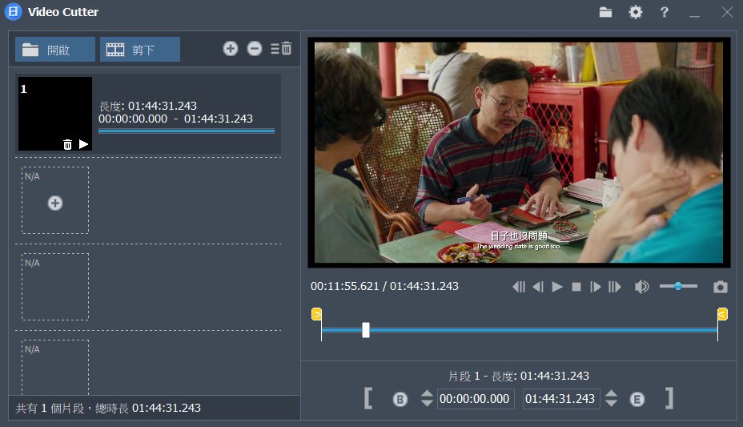Play segment 1 from its thumbnail
The height and width of the screenshot is (427, 743).
(x=84, y=144)
